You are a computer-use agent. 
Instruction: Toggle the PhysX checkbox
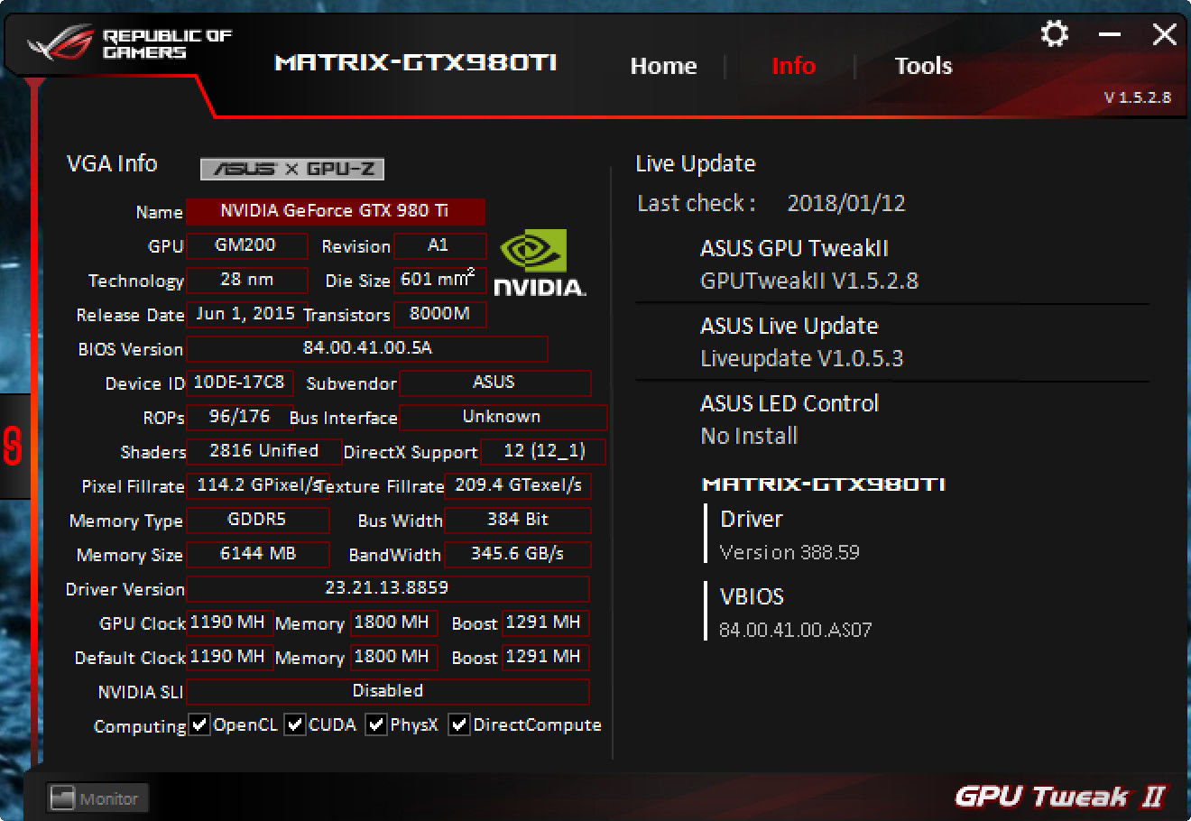coord(376,724)
